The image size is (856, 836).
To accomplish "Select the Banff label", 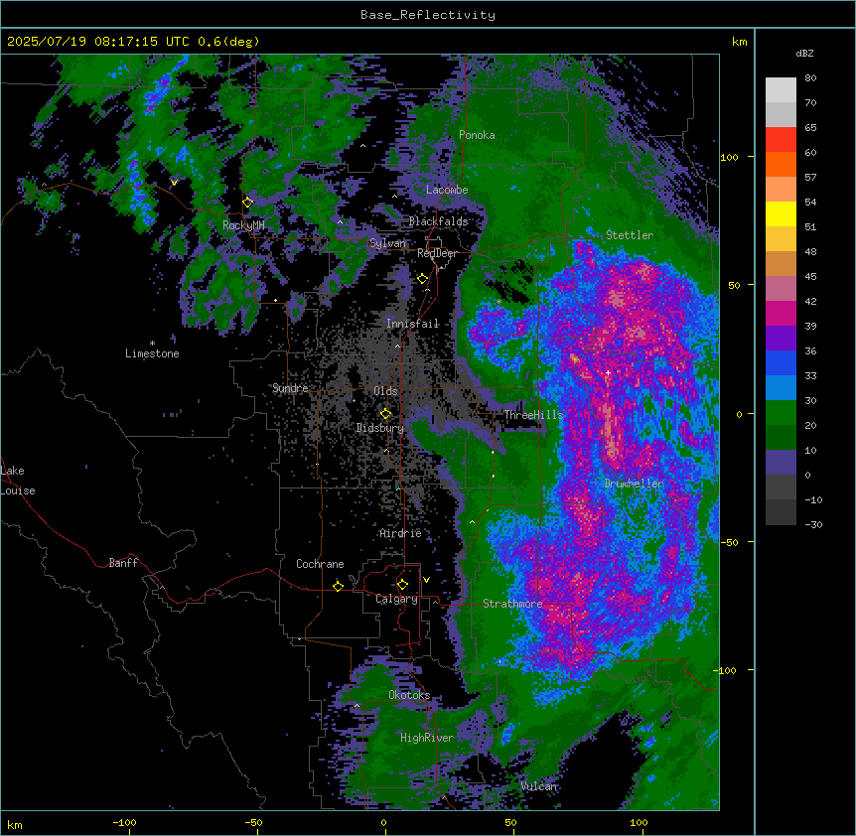I will click(x=123, y=563).
